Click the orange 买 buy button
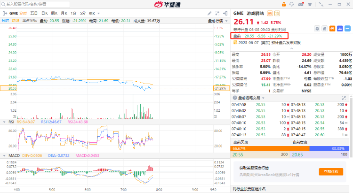Viewport: 353px width, 193px height. 332,29
